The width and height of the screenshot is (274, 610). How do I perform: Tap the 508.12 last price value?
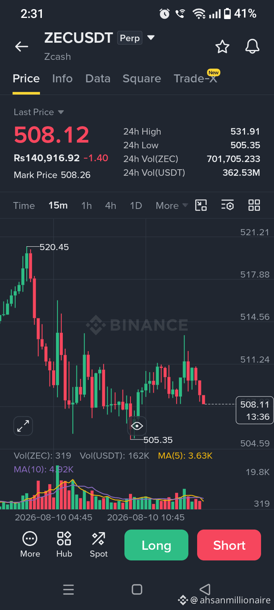click(51, 135)
